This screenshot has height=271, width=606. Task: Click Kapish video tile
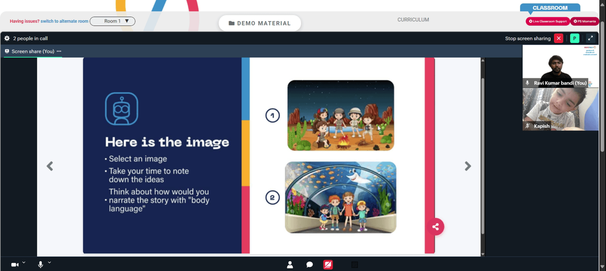[561, 109]
